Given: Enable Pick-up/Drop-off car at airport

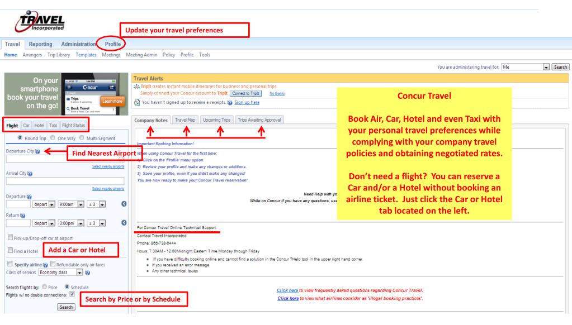Looking at the screenshot, I should (10, 237).
